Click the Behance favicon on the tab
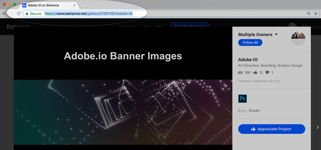The width and height of the screenshot is (321, 150). pyautogui.click(x=24, y=5)
